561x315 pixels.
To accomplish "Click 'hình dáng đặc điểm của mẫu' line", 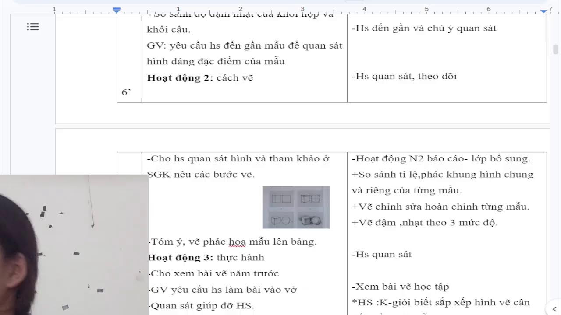I will 216,62.
